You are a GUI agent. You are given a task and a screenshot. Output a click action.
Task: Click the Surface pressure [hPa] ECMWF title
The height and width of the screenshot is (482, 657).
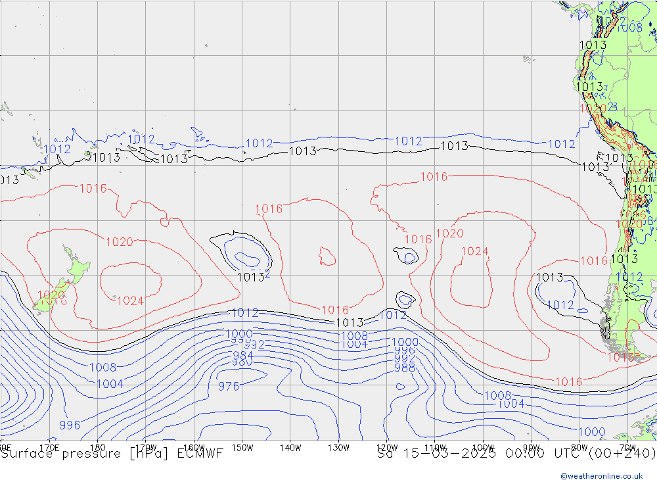coord(112,453)
